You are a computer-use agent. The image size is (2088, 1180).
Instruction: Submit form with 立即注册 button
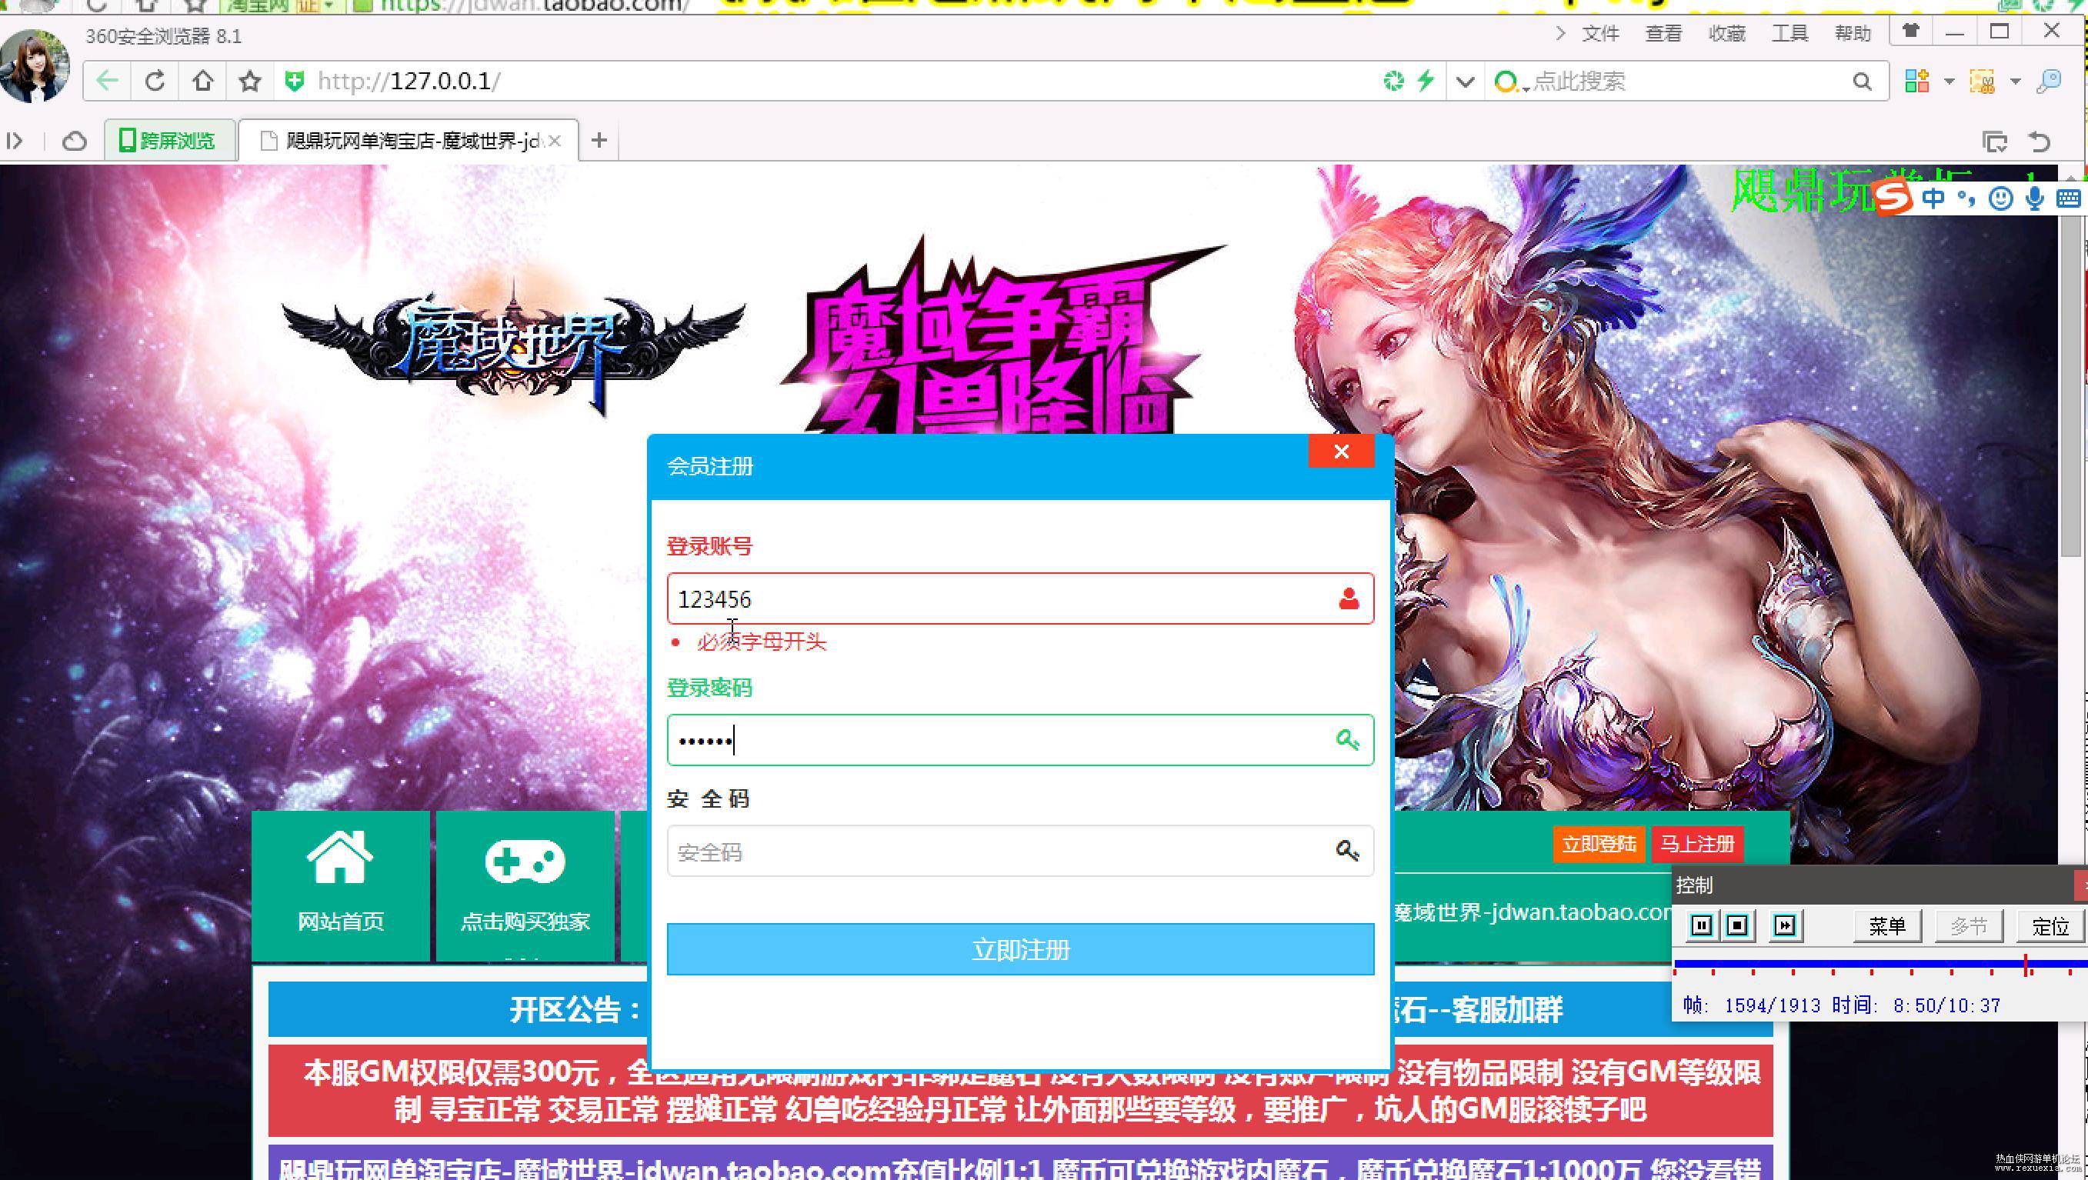1020,949
